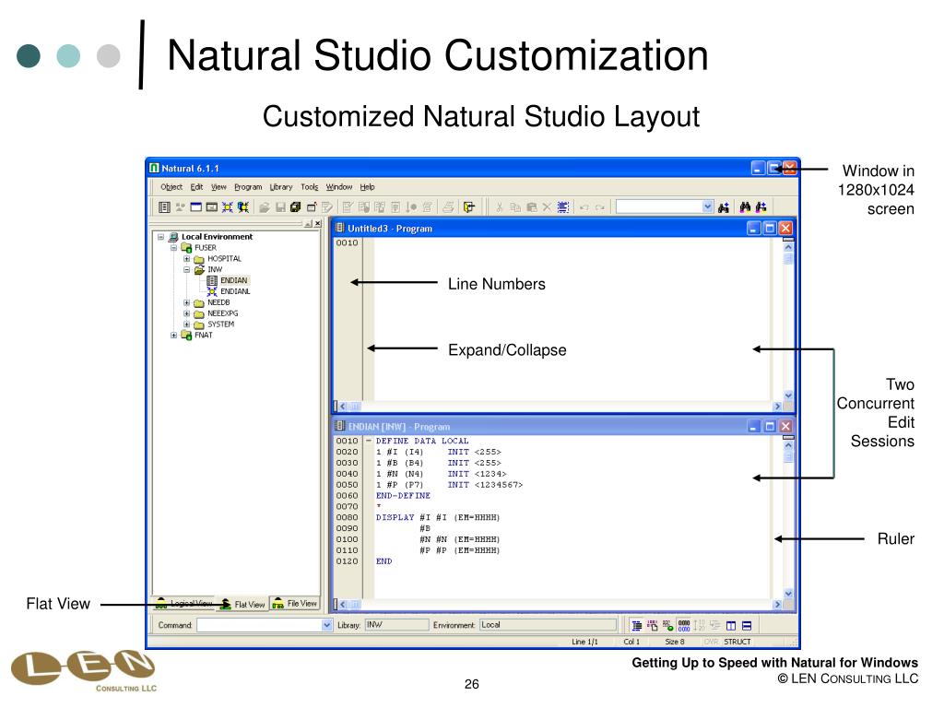The width and height of the screenshot is (944, 708).
Task: Click the Paste clipboard icon in toolbar
Action: pos(532,207)
